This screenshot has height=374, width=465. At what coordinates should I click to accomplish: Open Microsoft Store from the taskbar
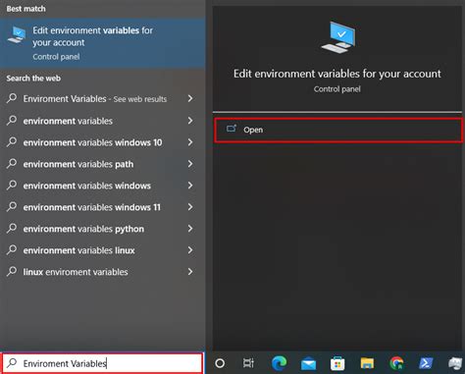point(337,364)
